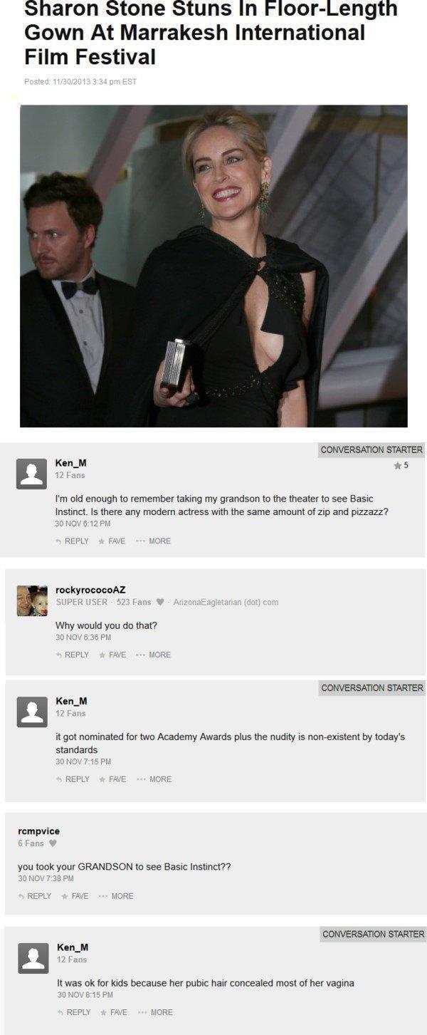
Task: Reply to rcmpvice's GRANDSON comment
Action: click(x=34, y=896)
